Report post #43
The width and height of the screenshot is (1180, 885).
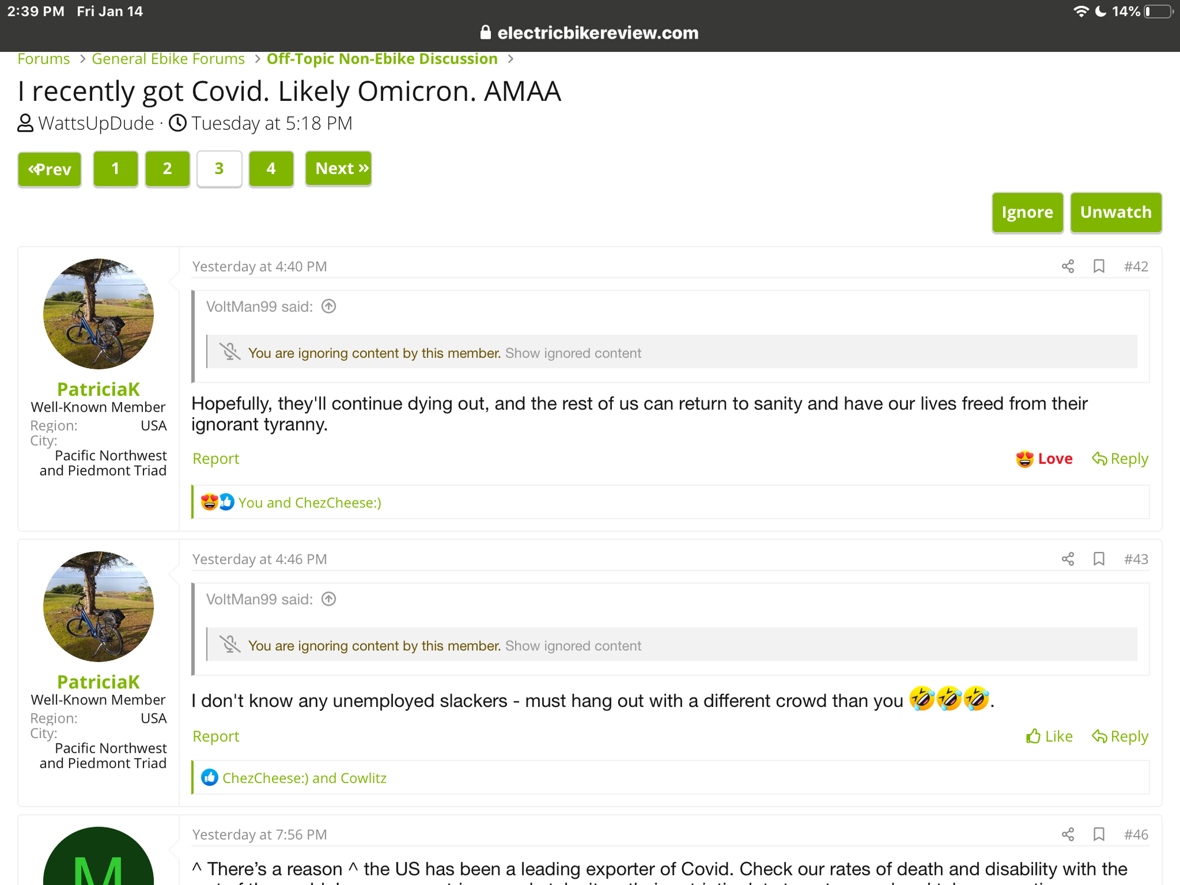pos(216,736)
